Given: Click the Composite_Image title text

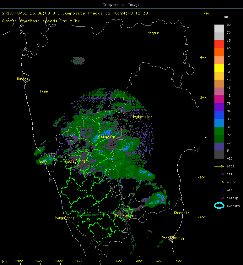Looking at the screenshot, I should tap(121, 5).
